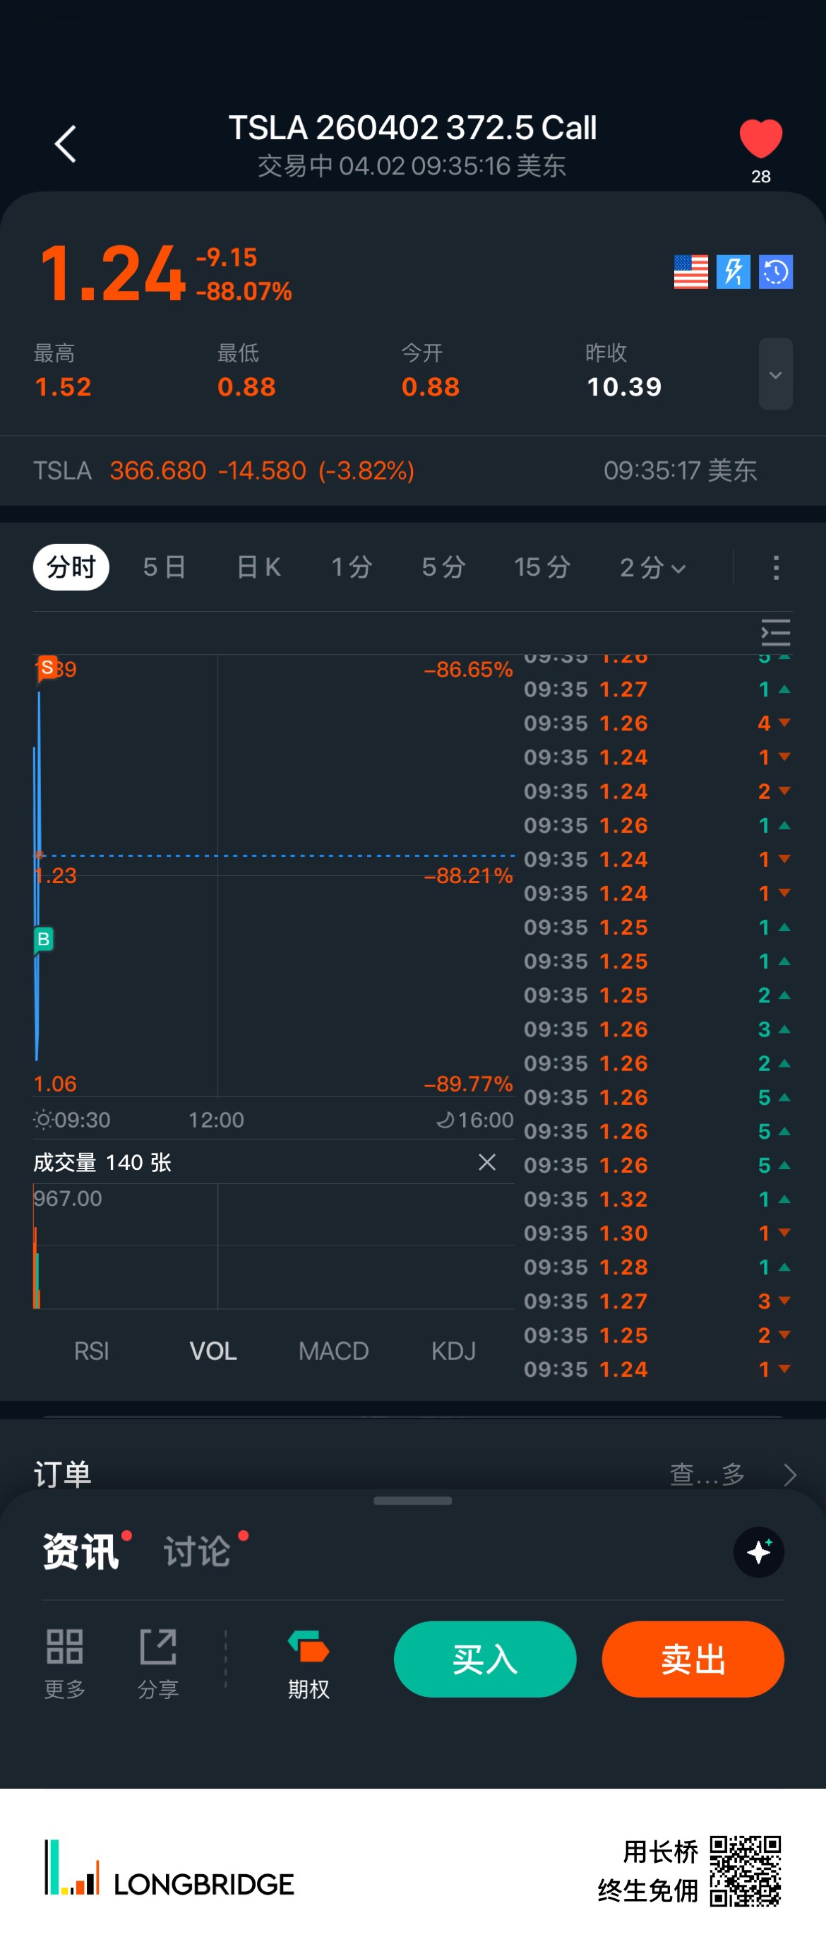826x1954 pixels.
Task: Tap the US flag market icon
Action: coord(690,271)
